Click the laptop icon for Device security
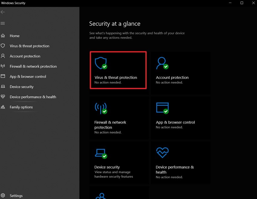The height and width of the screenshot is (199, 257). (x=3, y=87)
